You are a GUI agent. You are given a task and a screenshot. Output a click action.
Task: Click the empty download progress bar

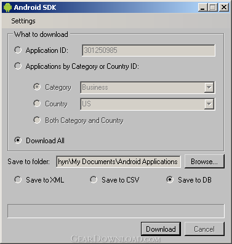116,211
